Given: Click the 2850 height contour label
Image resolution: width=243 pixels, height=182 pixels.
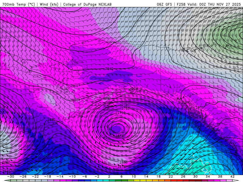Looking at the screenshot, I should (x=107, y=98).
